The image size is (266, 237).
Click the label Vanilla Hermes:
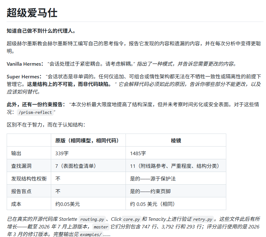click(x=25, y=64)
